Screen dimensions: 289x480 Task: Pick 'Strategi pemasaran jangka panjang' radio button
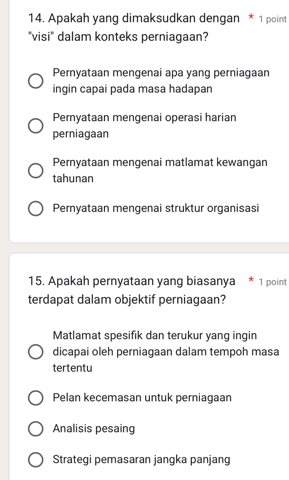point(36,460)
